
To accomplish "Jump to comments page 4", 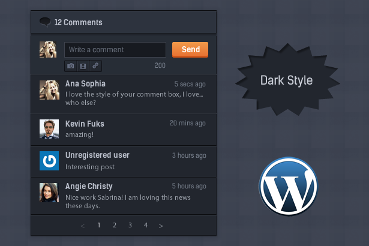I will point(146,225).
